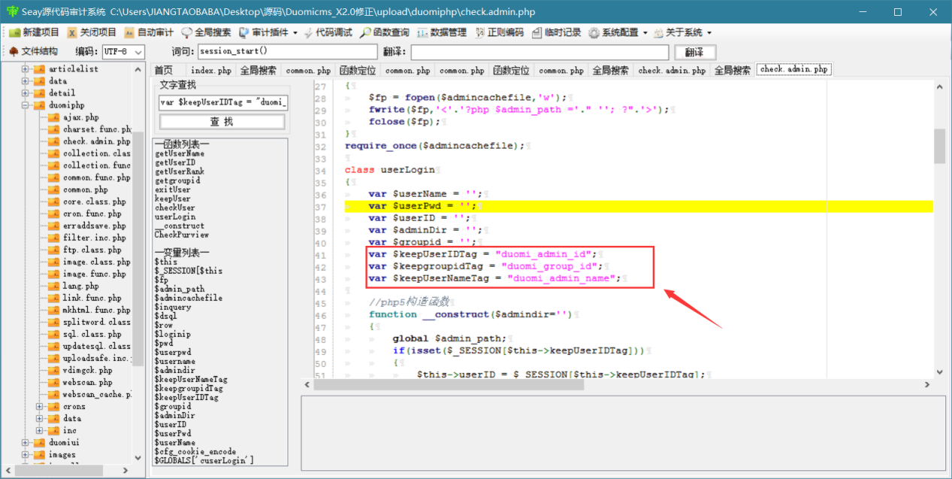
Task: Open the UTF-8 encoding combo box
Action: click(123, 51)
